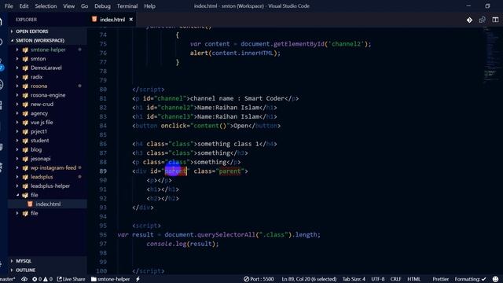Click the smtone-helper folder indicator in status bar
Viewport: 503px width, 283px height.
click(111, 279)
